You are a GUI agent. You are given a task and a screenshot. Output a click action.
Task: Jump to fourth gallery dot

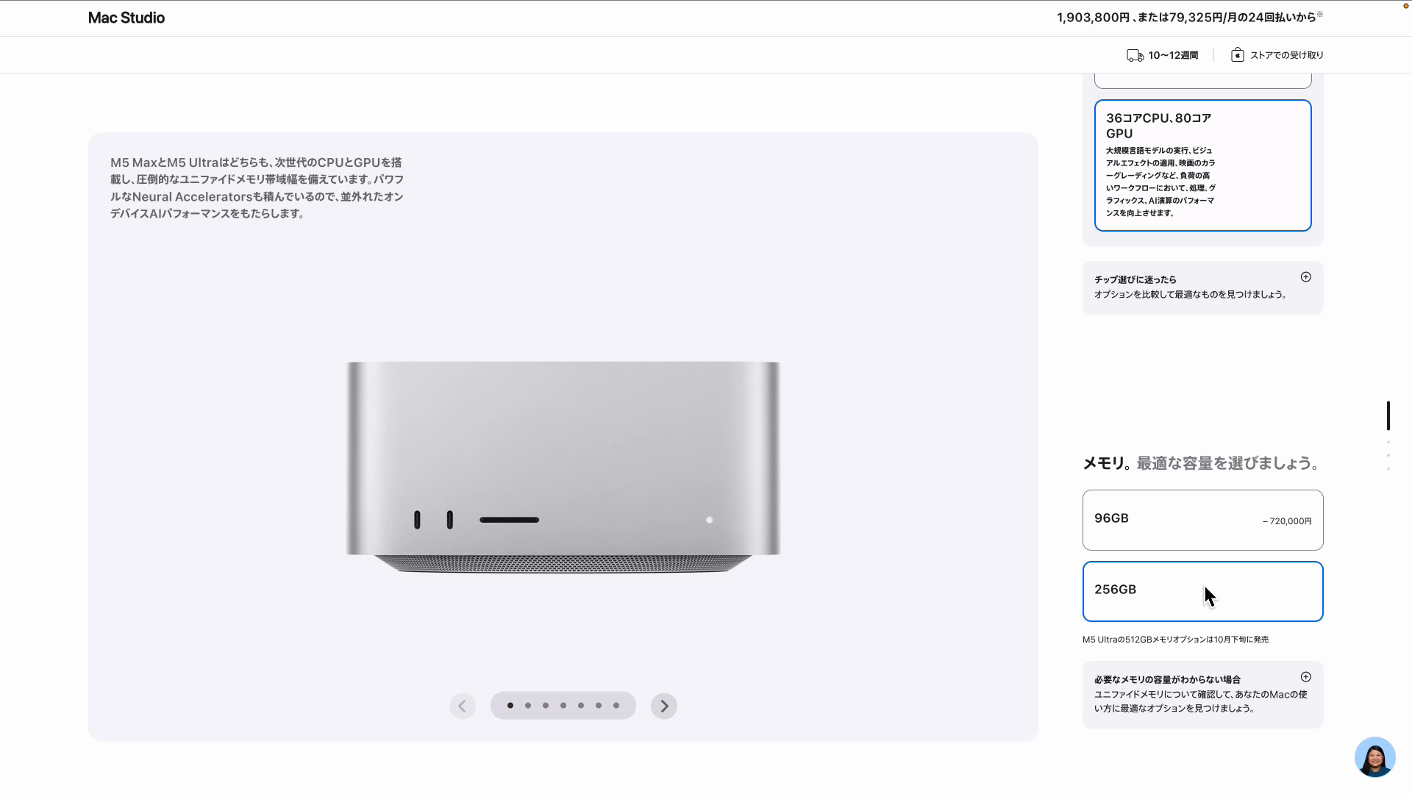point(563,706)
